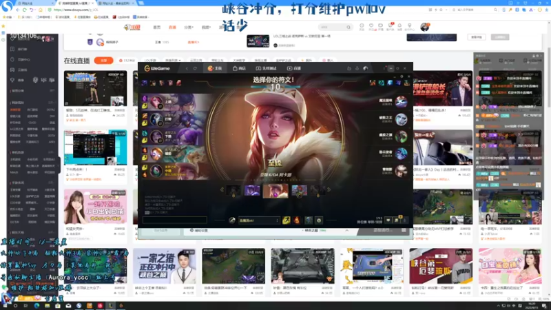The image size is (551, 310).
Task: Open the 一家之猪 stream thumbnail
Action: click(x=165, y=266)
